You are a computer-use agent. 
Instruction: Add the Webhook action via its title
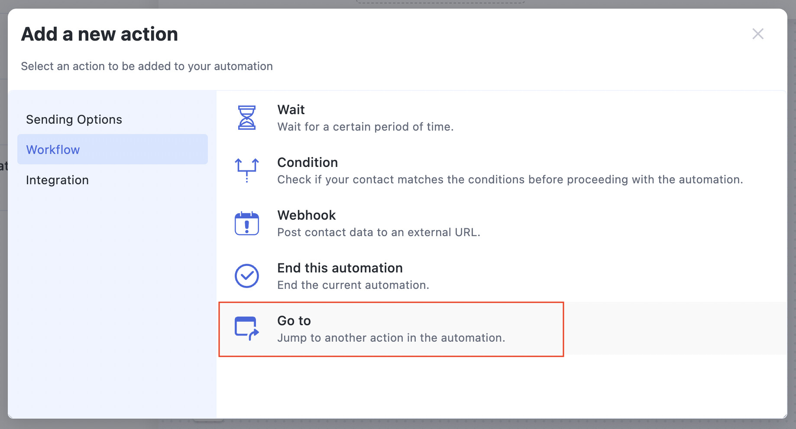click(307, 215)
